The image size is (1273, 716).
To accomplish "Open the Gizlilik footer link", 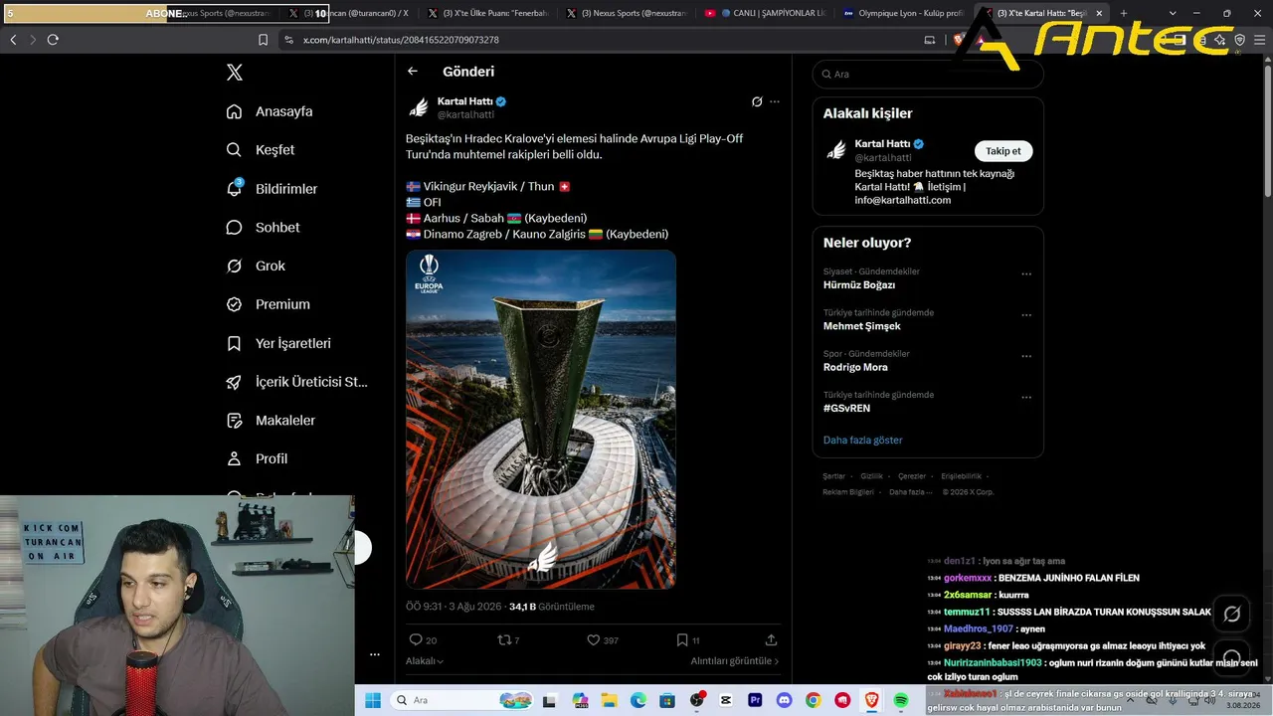I will [871, 476].
